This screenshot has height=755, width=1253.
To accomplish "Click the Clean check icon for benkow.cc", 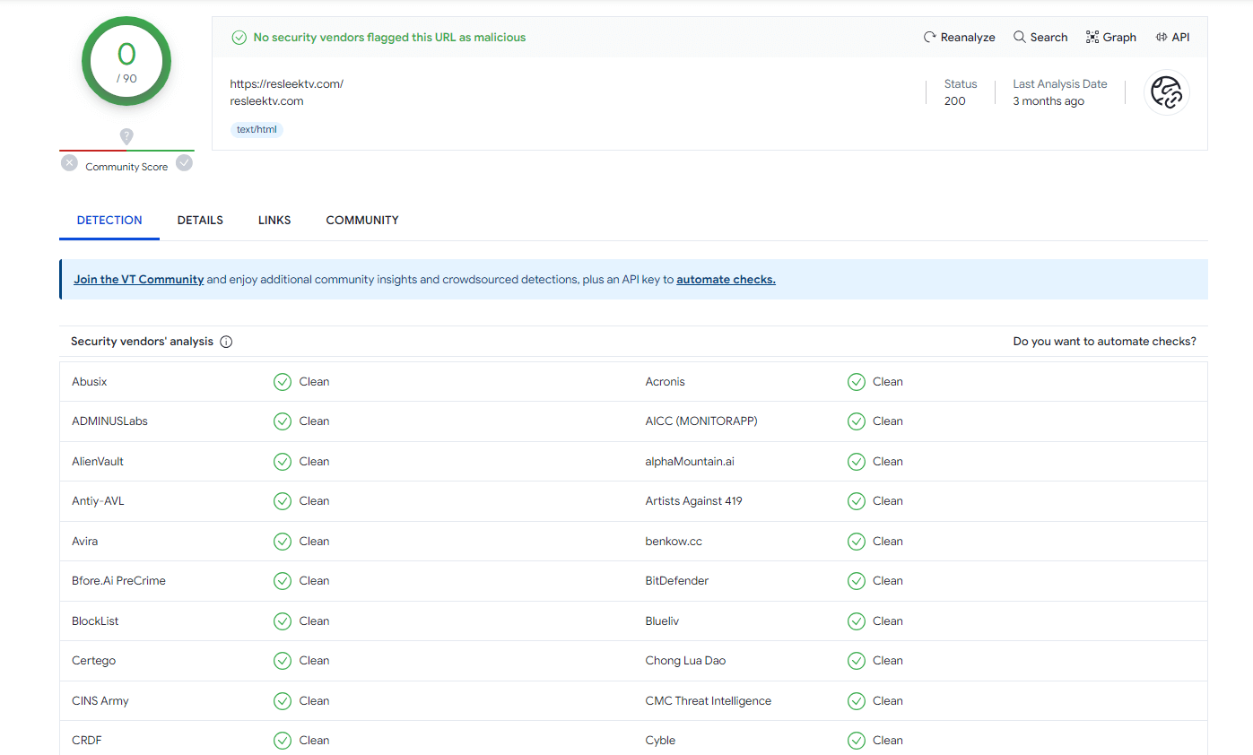I will 857,542.
